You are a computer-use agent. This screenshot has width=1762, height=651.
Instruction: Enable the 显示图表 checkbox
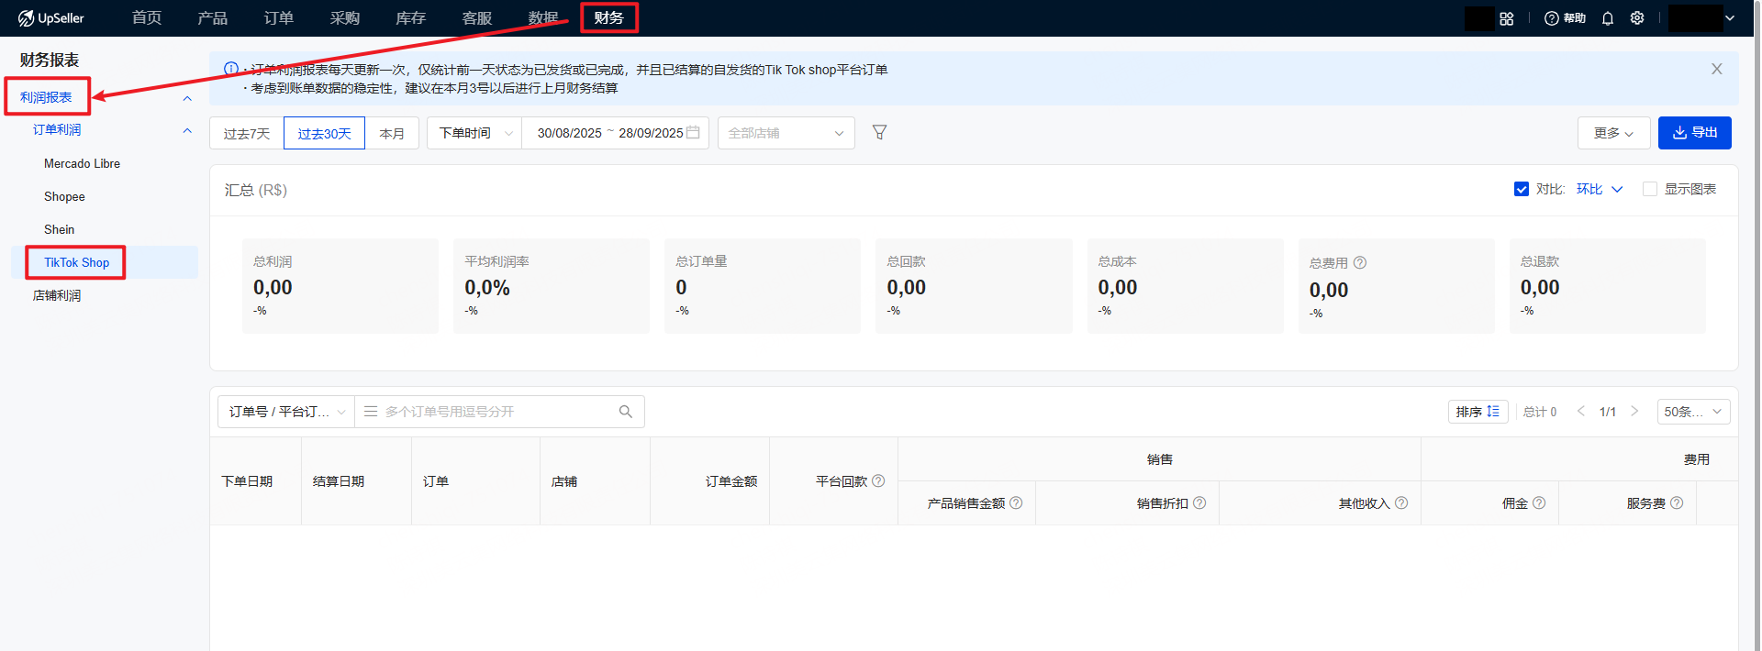[1650, 189]
